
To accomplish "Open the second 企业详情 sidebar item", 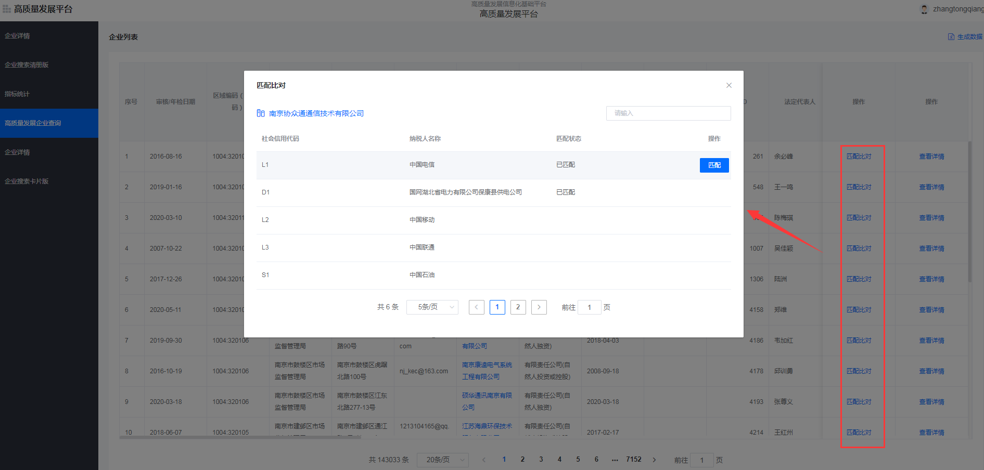I will [49, 152].
